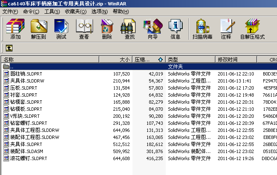This screenshot has height=175, width=277.
Task: Sort by CRC column header
Action: click(267, 59)
